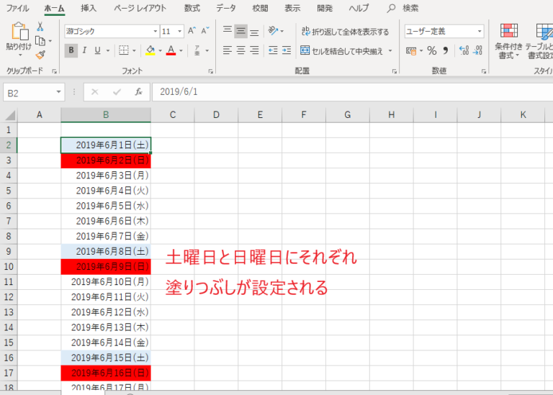Screen dimensions: 553x395
Task: Open the font color dropdown arrow
Action: pos(181,51)
